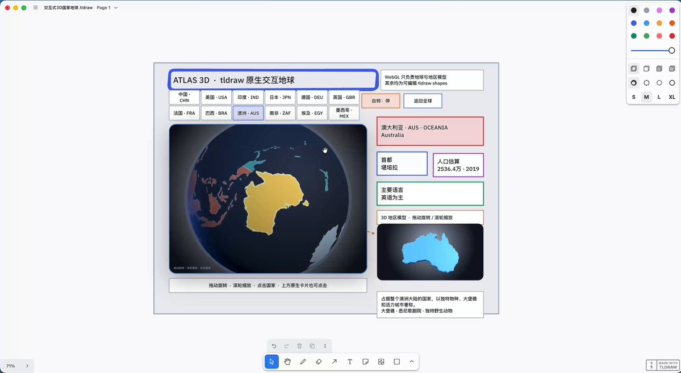Select the pointer Select tool

[x=271, y=362]
